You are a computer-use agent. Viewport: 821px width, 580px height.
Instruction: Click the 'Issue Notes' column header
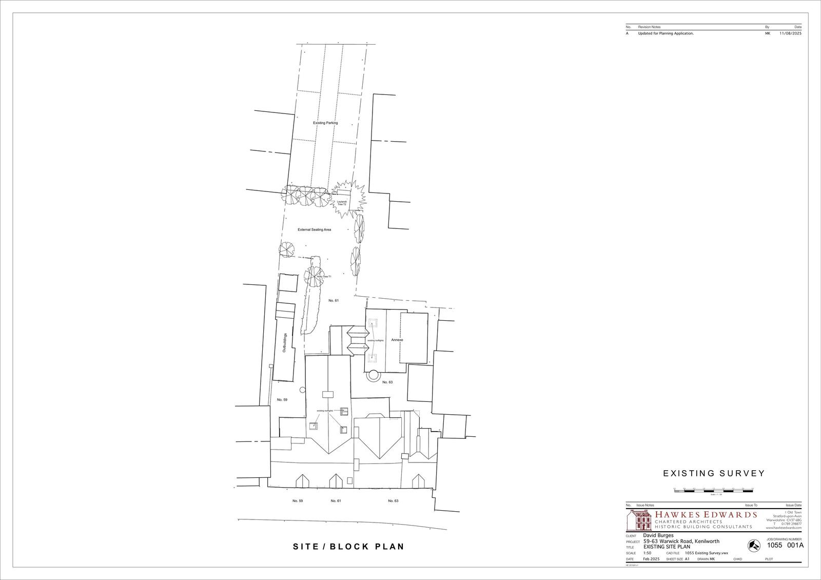[645, 505]
